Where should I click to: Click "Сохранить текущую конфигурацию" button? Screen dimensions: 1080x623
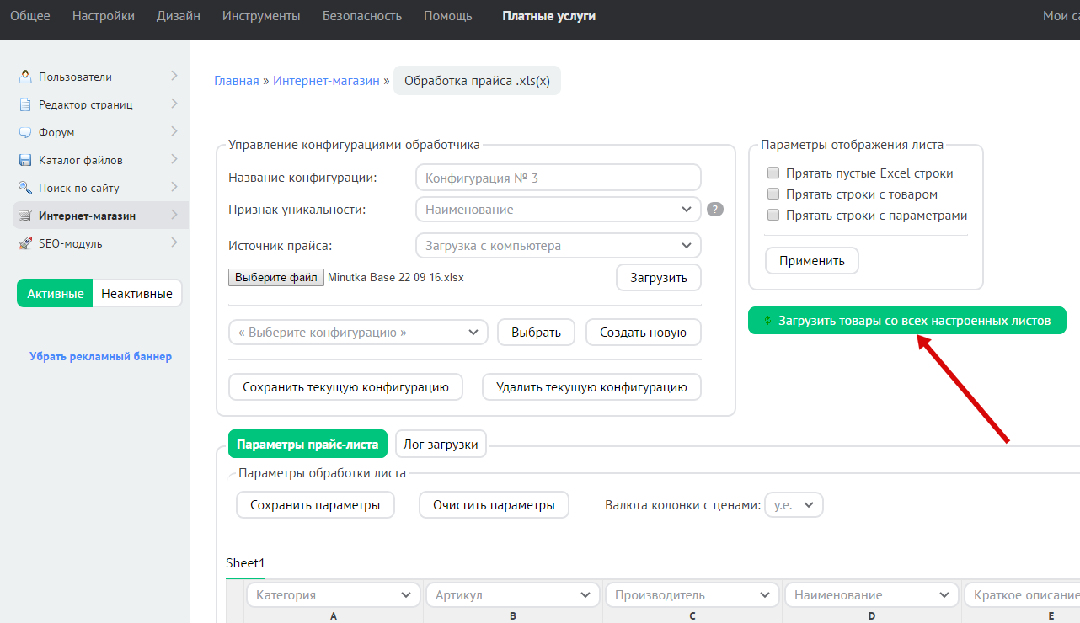pyautogui.click(x=345, y=387)
